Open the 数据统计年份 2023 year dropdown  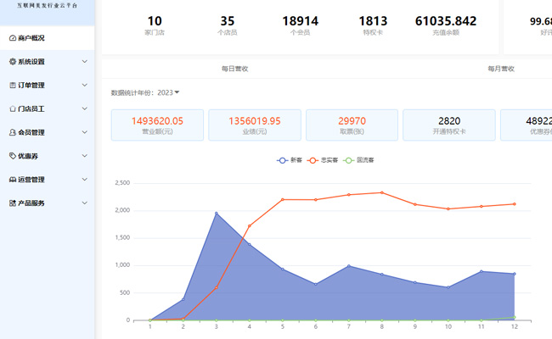(168, 92)
